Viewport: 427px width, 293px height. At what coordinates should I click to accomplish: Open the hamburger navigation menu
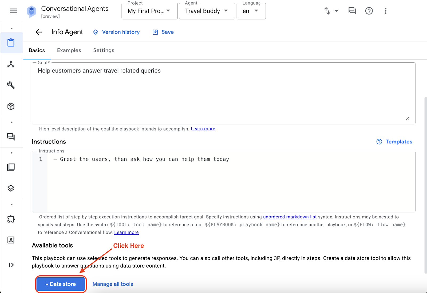(x=13, y=11)
